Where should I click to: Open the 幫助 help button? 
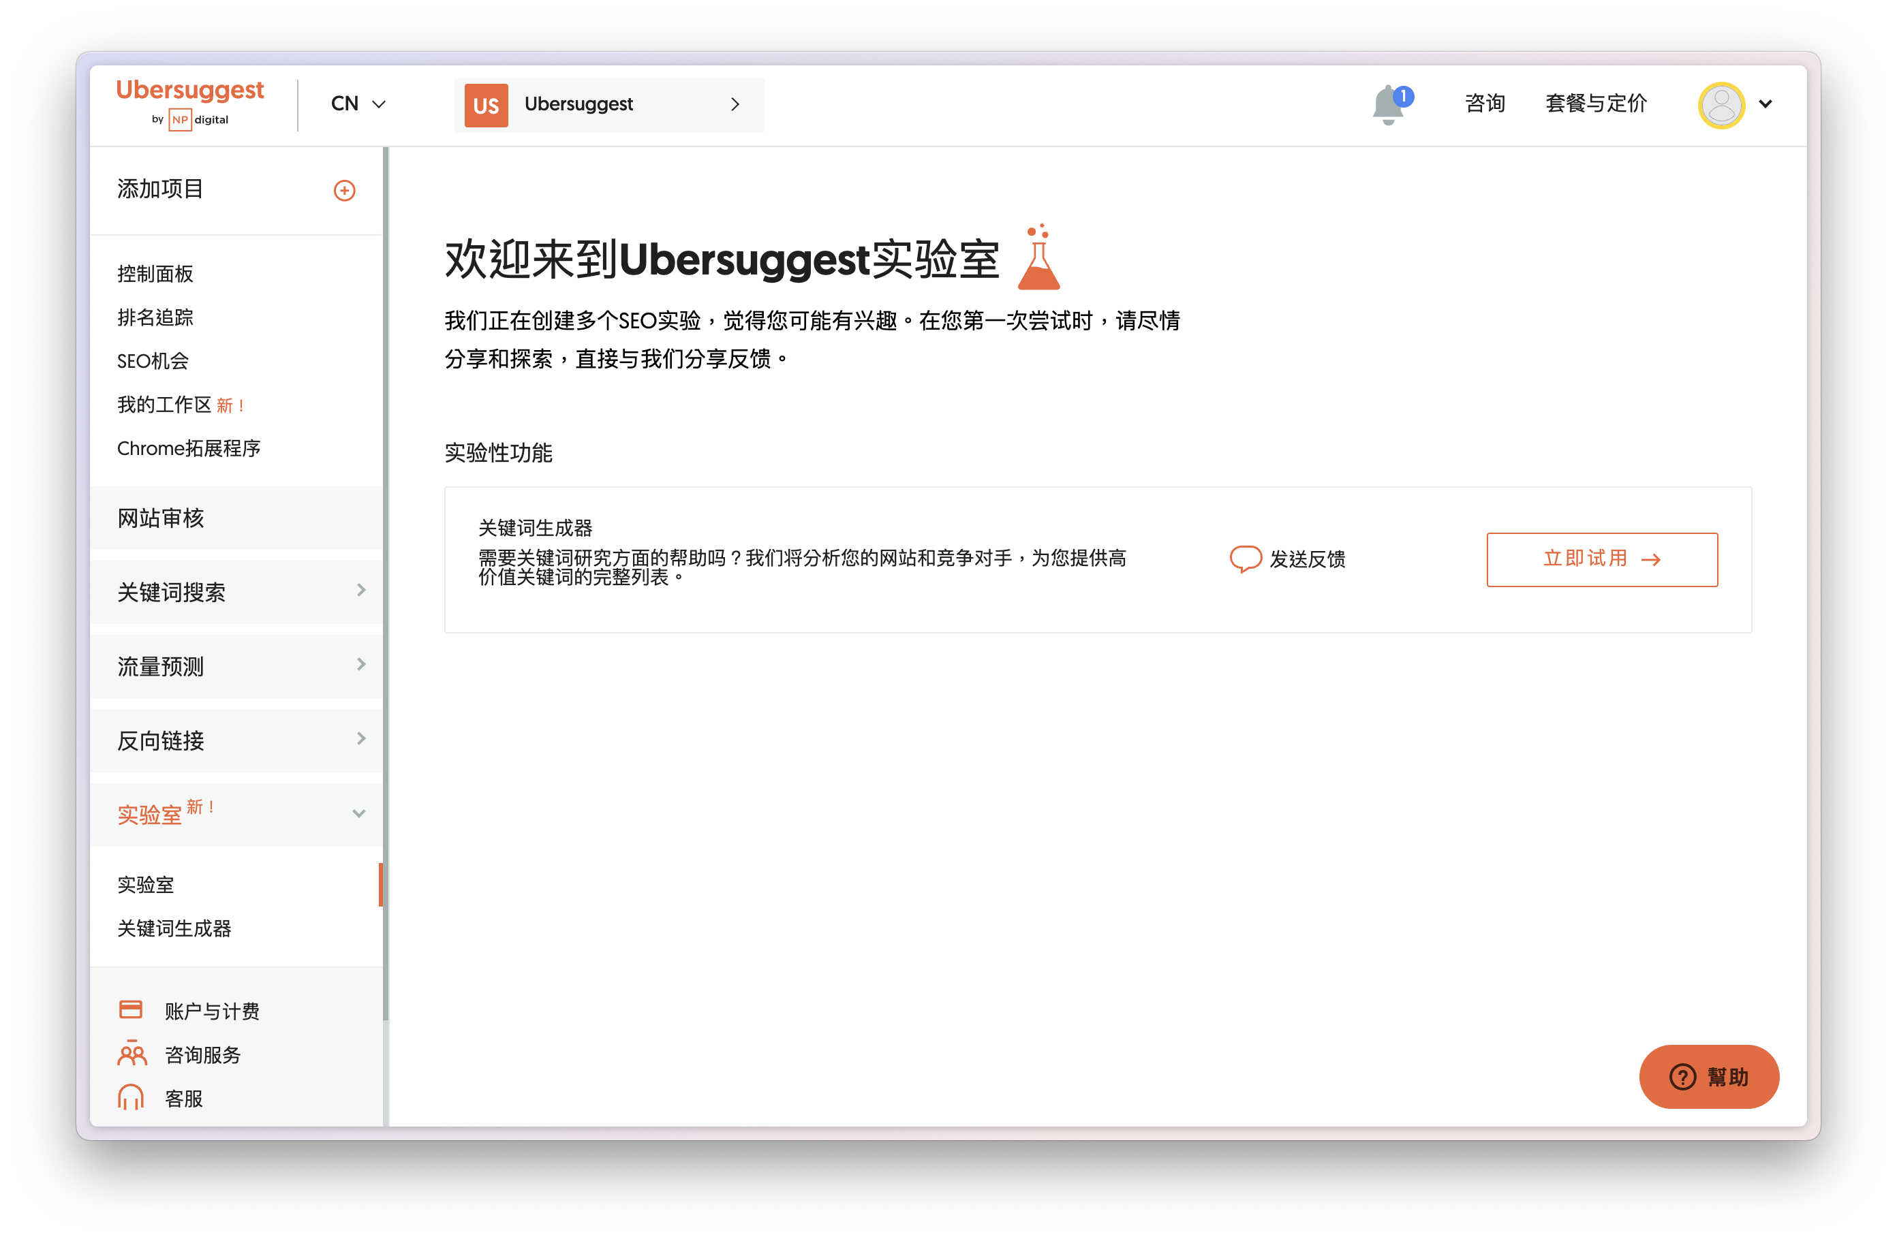click(1709, 1076)
